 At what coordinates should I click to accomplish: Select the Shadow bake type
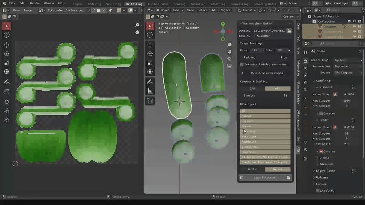[265, 116]
